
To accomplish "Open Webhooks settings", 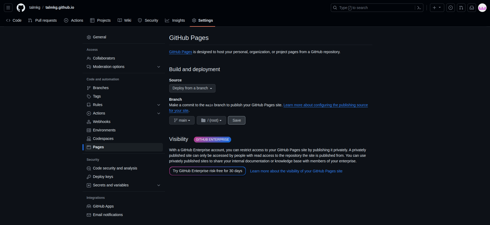I will [x=124, y=122].
